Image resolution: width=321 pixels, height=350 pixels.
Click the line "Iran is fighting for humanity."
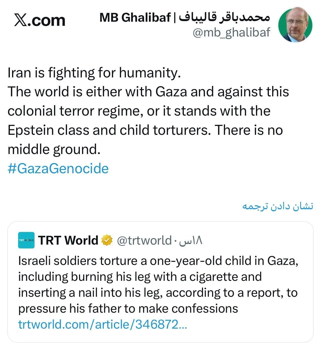pyautogui.click(x=94, y=73)
